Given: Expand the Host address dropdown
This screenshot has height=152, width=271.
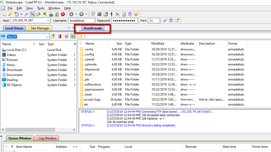Looking at the screenshot, I should click(48, 21).
